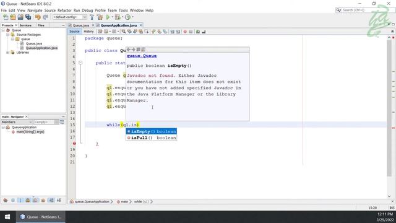Switch to the History view

tap(88, 32)
